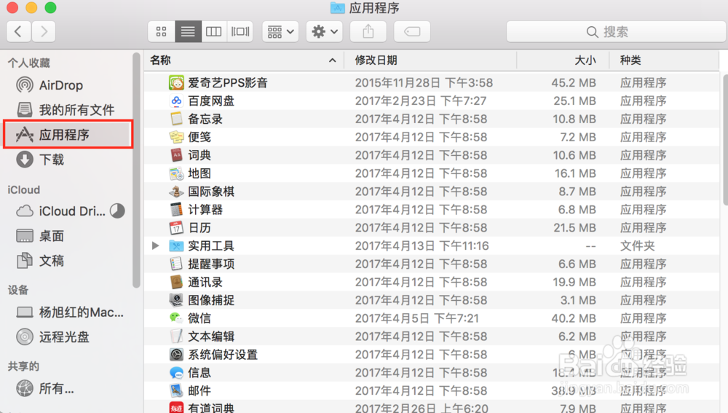Expand the 实用工具 folder disclosure triangle
Screen dimensions: 728x413
pyautogui.click(x=156, y=245)
